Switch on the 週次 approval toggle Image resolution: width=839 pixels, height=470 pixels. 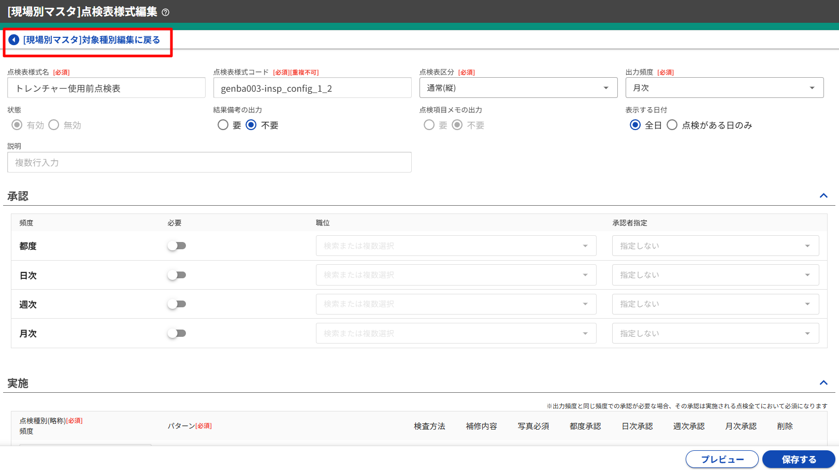point(177,304)
